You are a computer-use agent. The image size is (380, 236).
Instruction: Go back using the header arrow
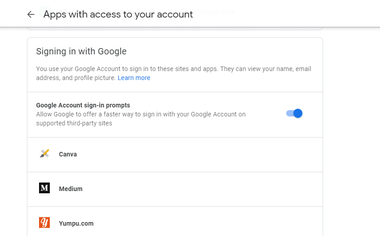[x=31, y=14]
